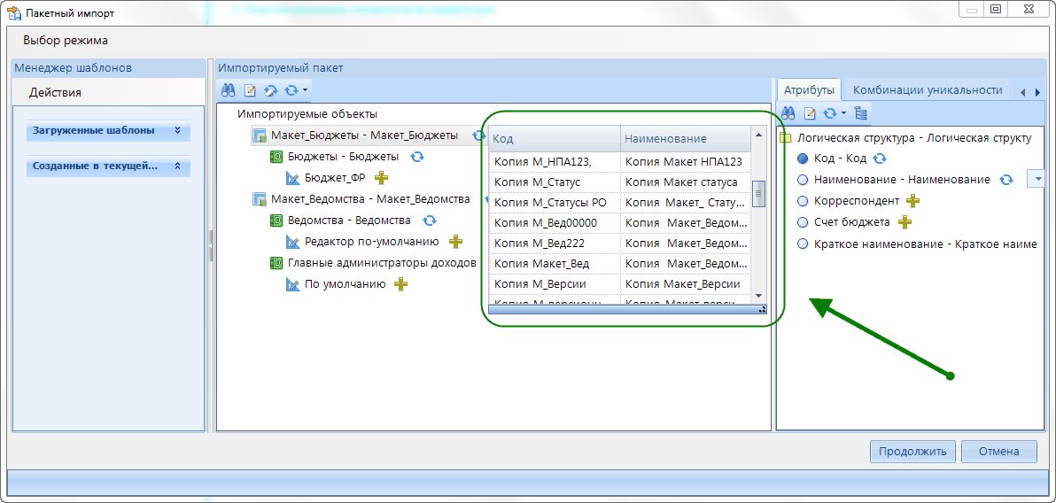
Task: Select the Наименование - Наименование radio button
Action: pos(803,180)
